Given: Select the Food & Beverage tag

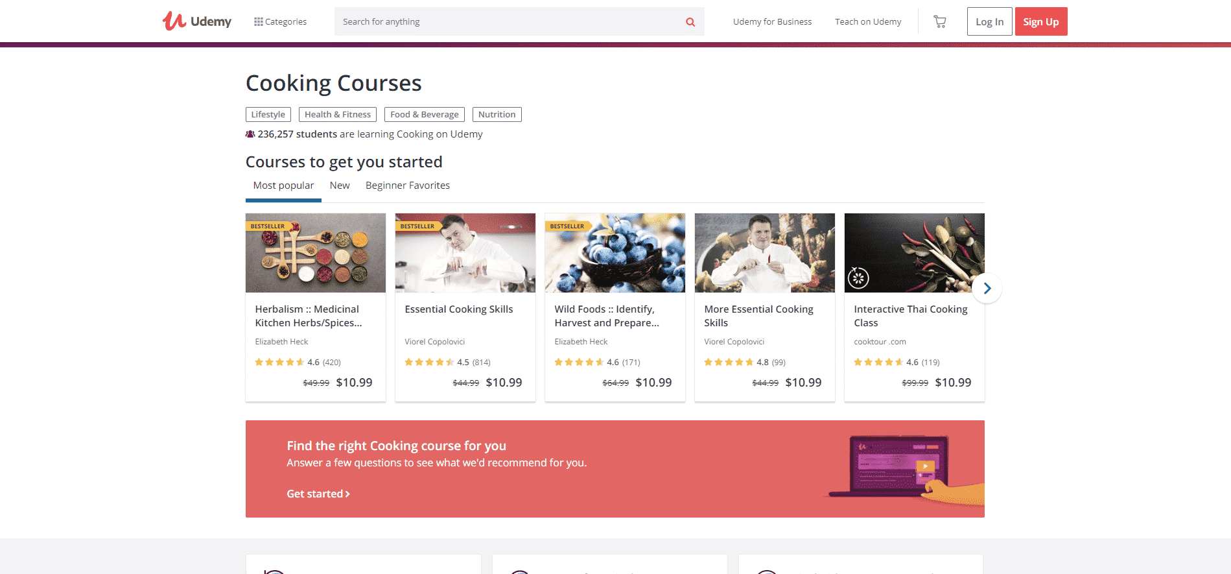Looking at the screenshot, I should point(425,114).
